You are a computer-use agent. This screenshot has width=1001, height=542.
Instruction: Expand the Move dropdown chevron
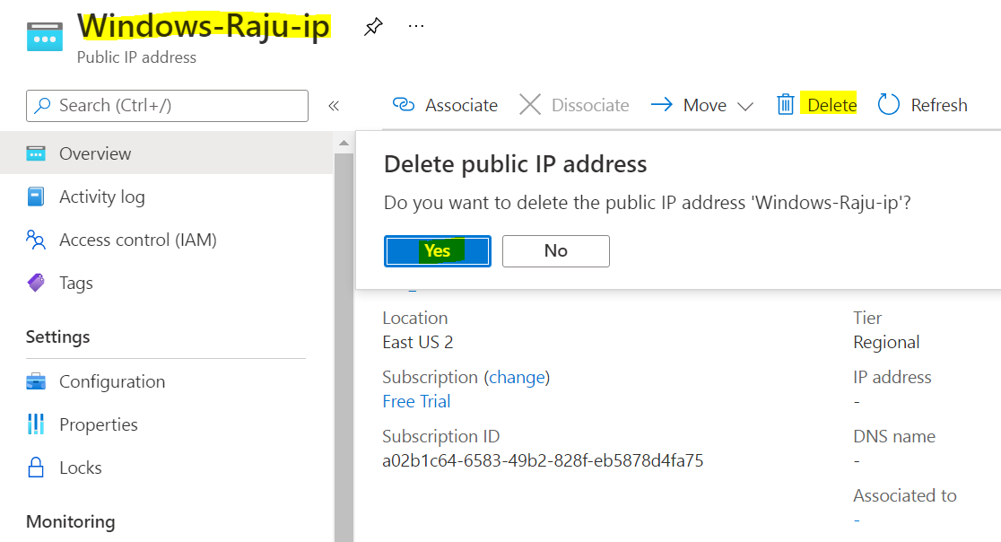click(x=745, y=106)
